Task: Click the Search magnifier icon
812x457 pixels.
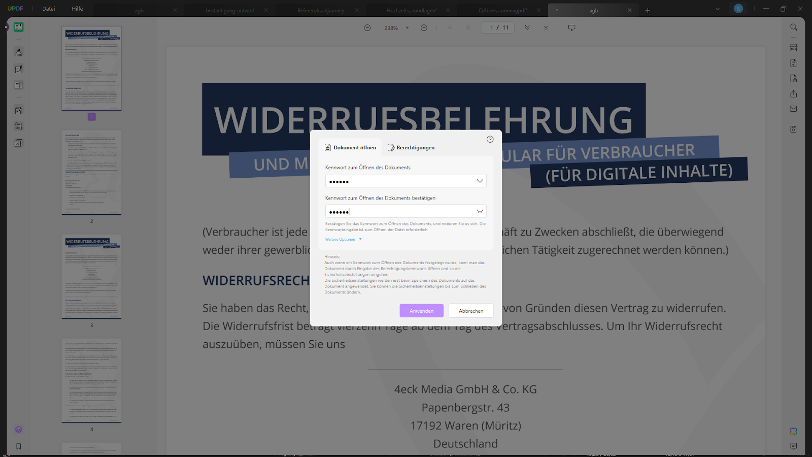Action: (x=794, y=27)
